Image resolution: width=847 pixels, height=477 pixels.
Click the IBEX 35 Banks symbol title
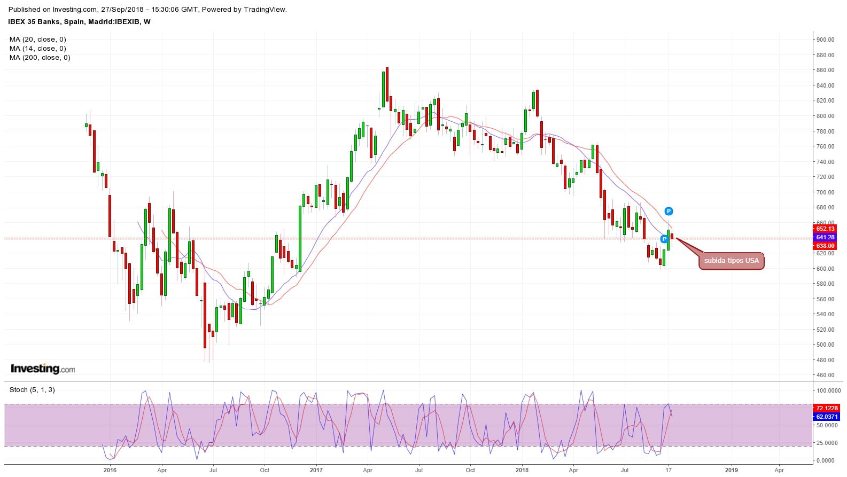coord(79,22)
